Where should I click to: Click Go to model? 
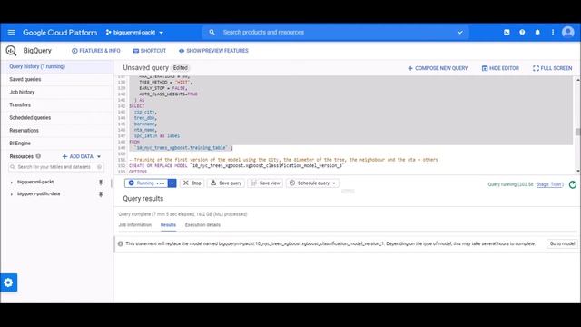coord(562,243)
